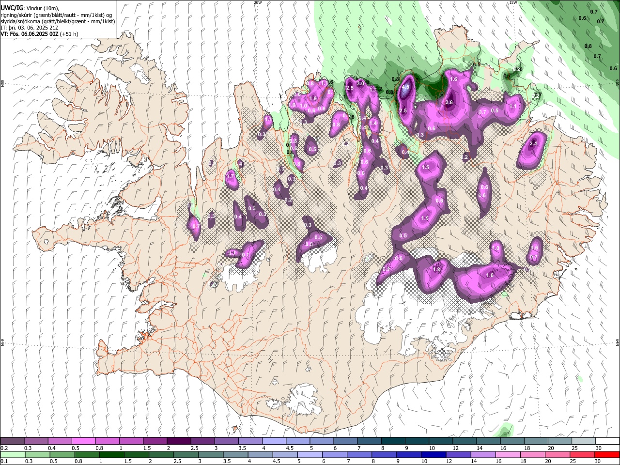Select the top-row swatch between 25 and 30

click(583, 441)
